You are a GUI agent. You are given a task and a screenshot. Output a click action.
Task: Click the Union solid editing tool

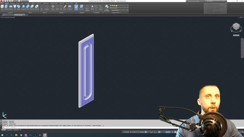click(x=28, y=7)
